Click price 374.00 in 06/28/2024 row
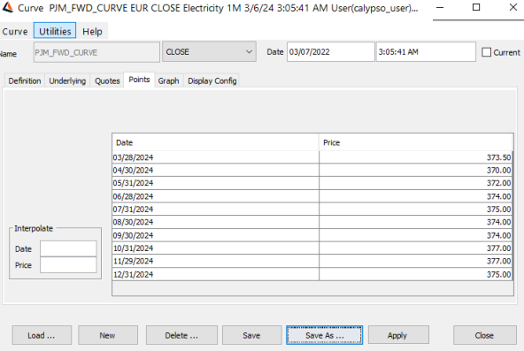The image size is (524, 351). pos(416,196)
